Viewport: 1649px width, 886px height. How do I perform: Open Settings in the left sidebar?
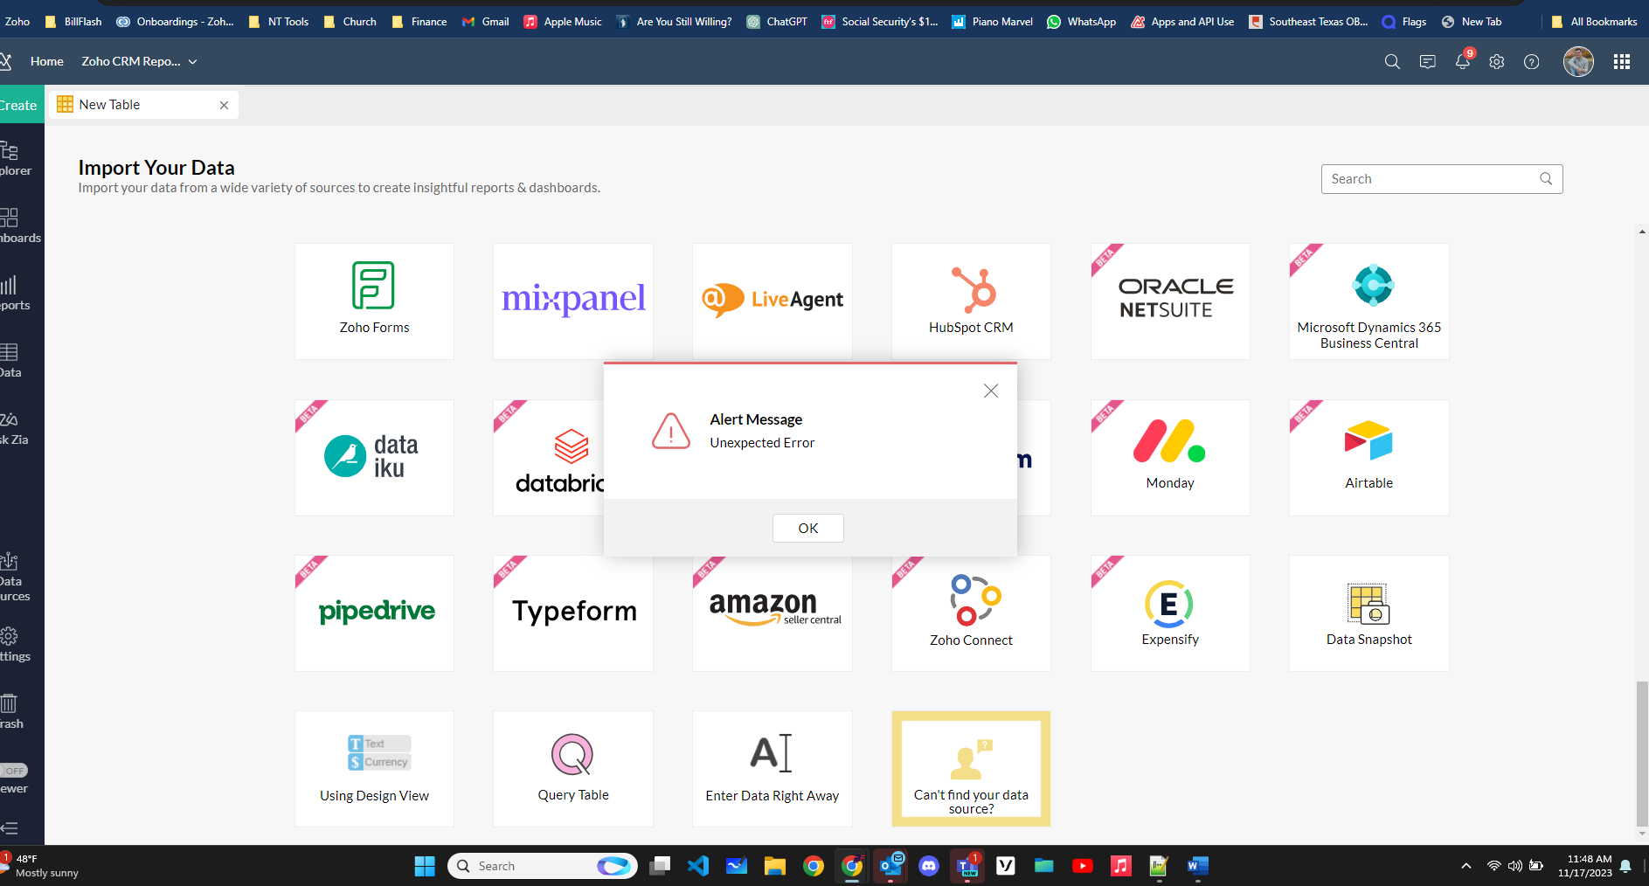[x=14, y=645]
